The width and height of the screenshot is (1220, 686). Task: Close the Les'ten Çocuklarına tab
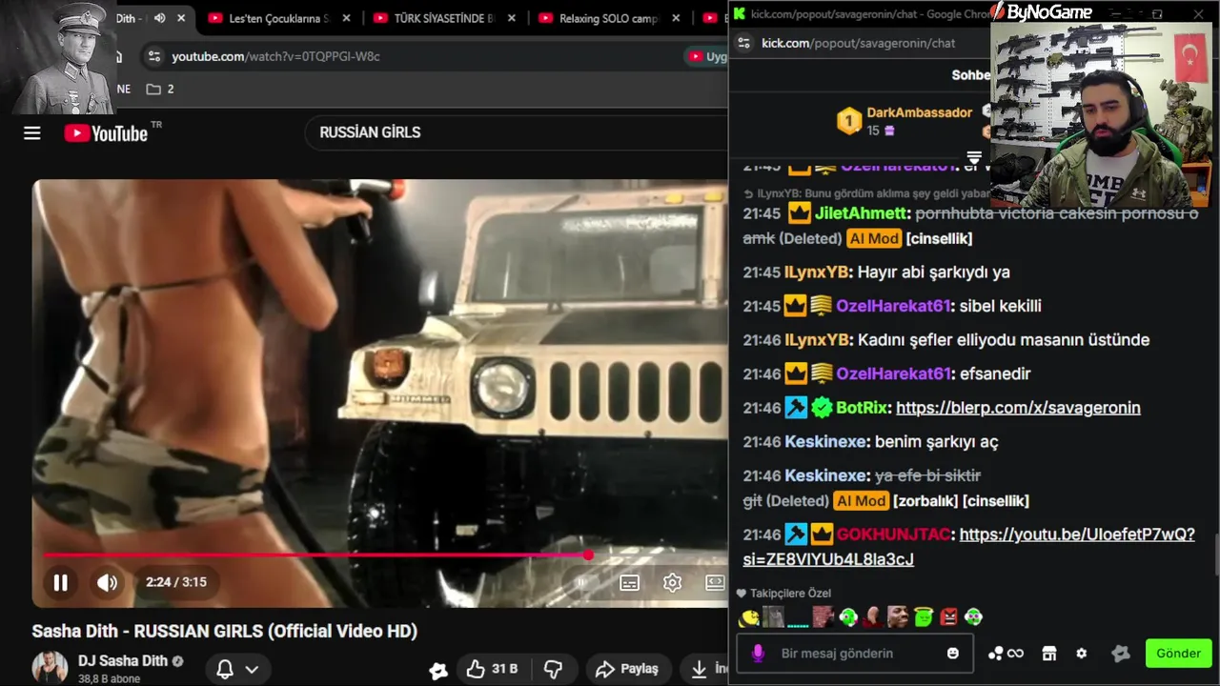346,18
